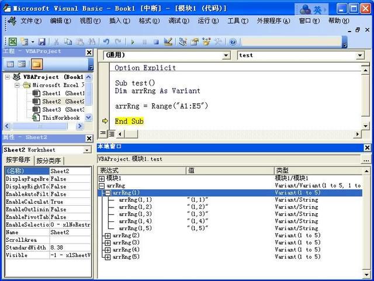The width and height of the screenshot is (374, 281).
Task: Click the Procedure View button
Action: tap(103, 134)
